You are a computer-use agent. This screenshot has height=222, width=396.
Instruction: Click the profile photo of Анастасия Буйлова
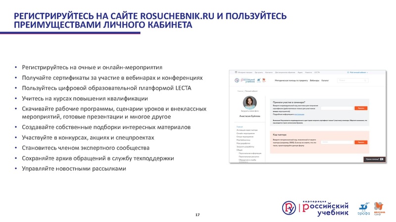(x=250, y=103)
